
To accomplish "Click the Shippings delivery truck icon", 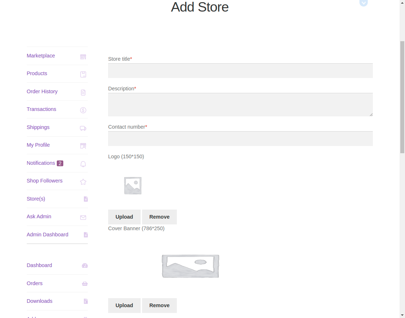I will pos(83,128).
